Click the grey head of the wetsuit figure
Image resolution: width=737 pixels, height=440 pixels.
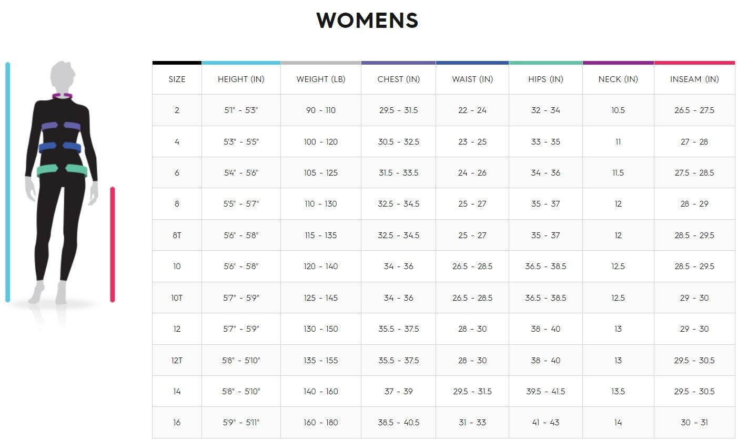click(x=62, y=76)
